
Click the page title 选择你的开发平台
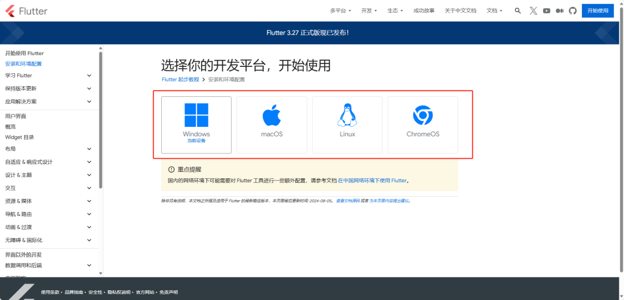click(246, 65)
